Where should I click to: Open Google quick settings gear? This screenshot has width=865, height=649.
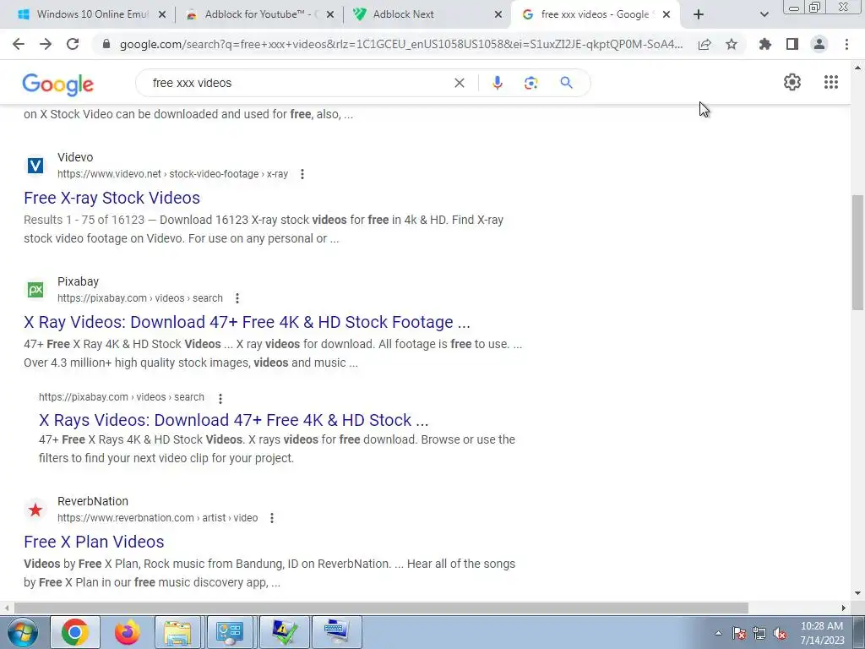tap(792, 82)
